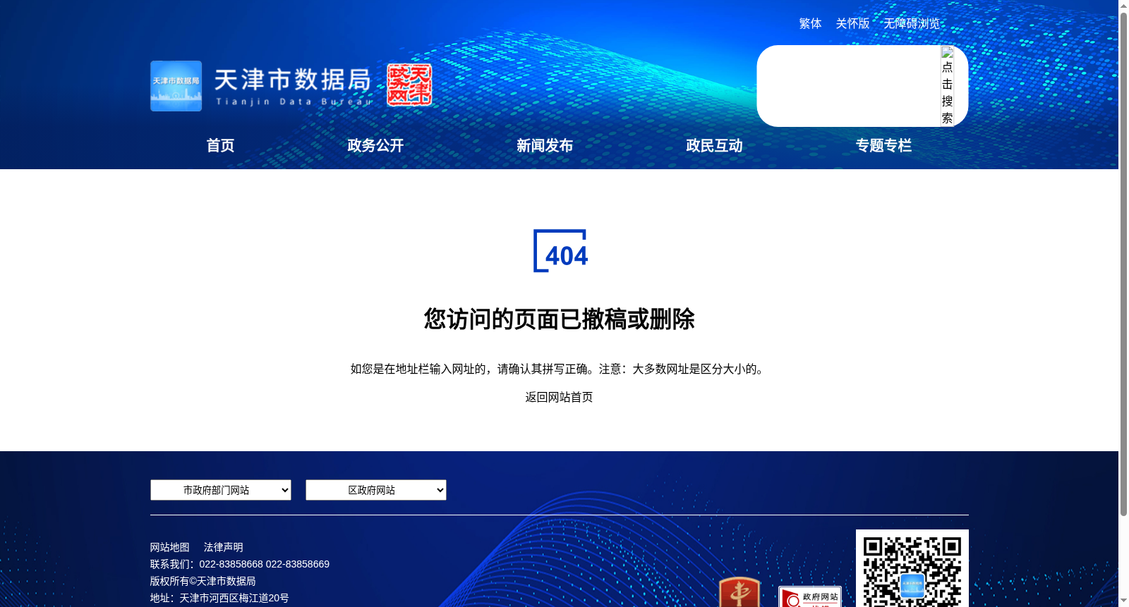
Task: Click the 如您是在地址栏输入网址的 notice text
Action: pyautogui.click(x=559, y=369)
